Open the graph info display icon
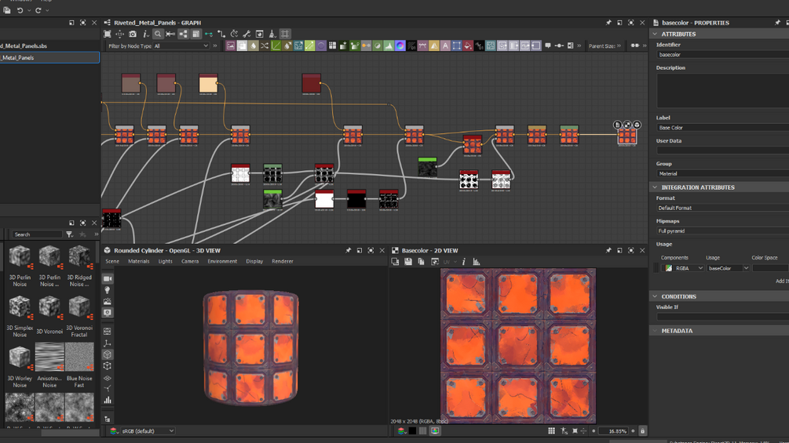This screenshot has width=789, height=443. 145,34
